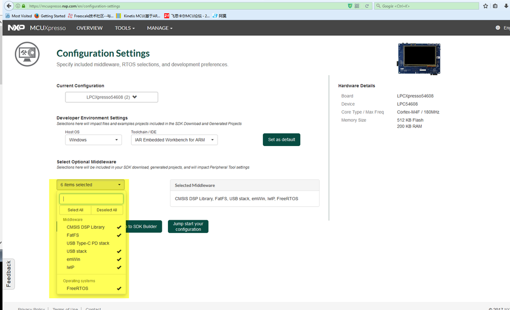Click the green padlock security icon
The image size is (510, 310).
point(23,6)
